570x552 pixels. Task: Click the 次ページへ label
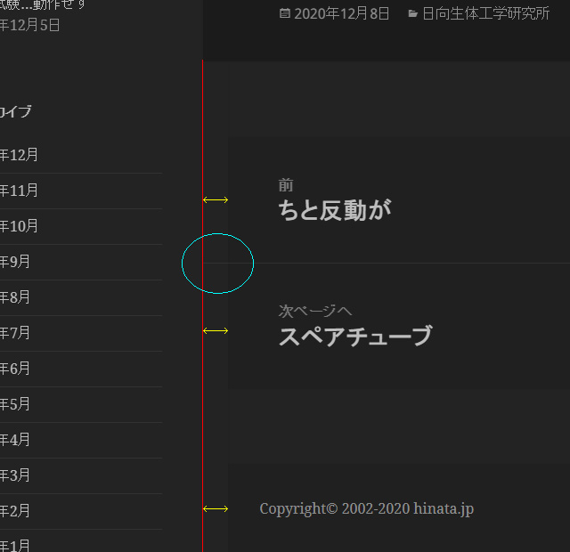point(315,311)
